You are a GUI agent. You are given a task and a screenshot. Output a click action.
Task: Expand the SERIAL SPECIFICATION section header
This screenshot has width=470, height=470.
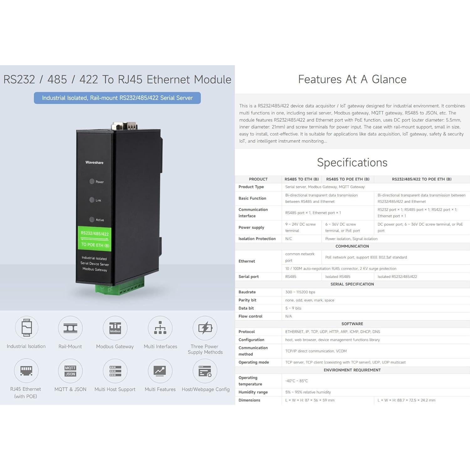(x=352, y=284)
